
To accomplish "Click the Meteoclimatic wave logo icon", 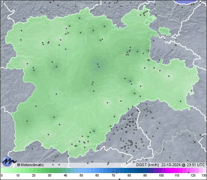I will [x=9, y=161].
